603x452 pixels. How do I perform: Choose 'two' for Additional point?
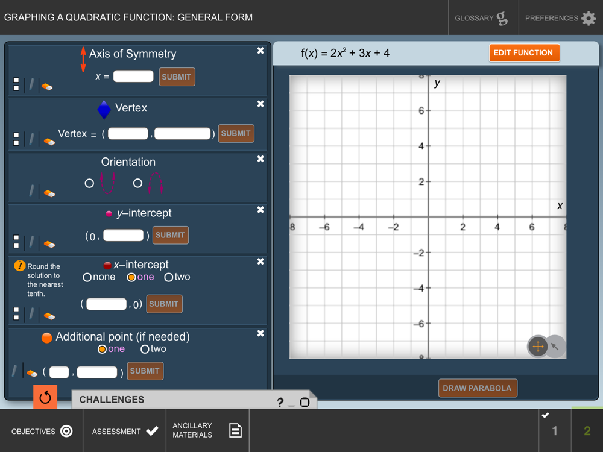coord(145,349)
